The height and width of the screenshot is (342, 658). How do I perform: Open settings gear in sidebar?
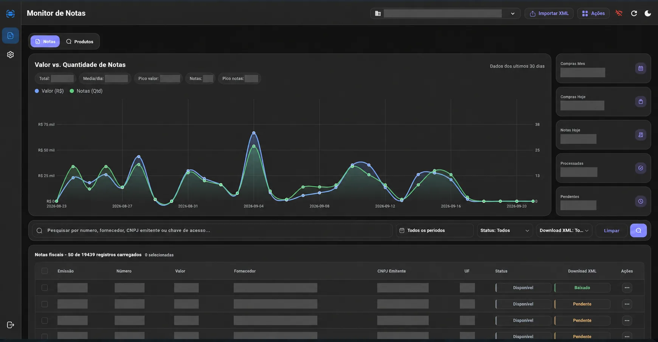[x=10, y=54]
